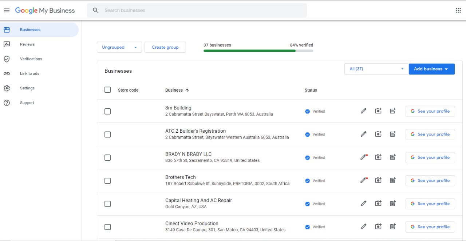Focus the Search businesses field
The width and height of the screenshot is (466, 241).
tap(197, 11)
